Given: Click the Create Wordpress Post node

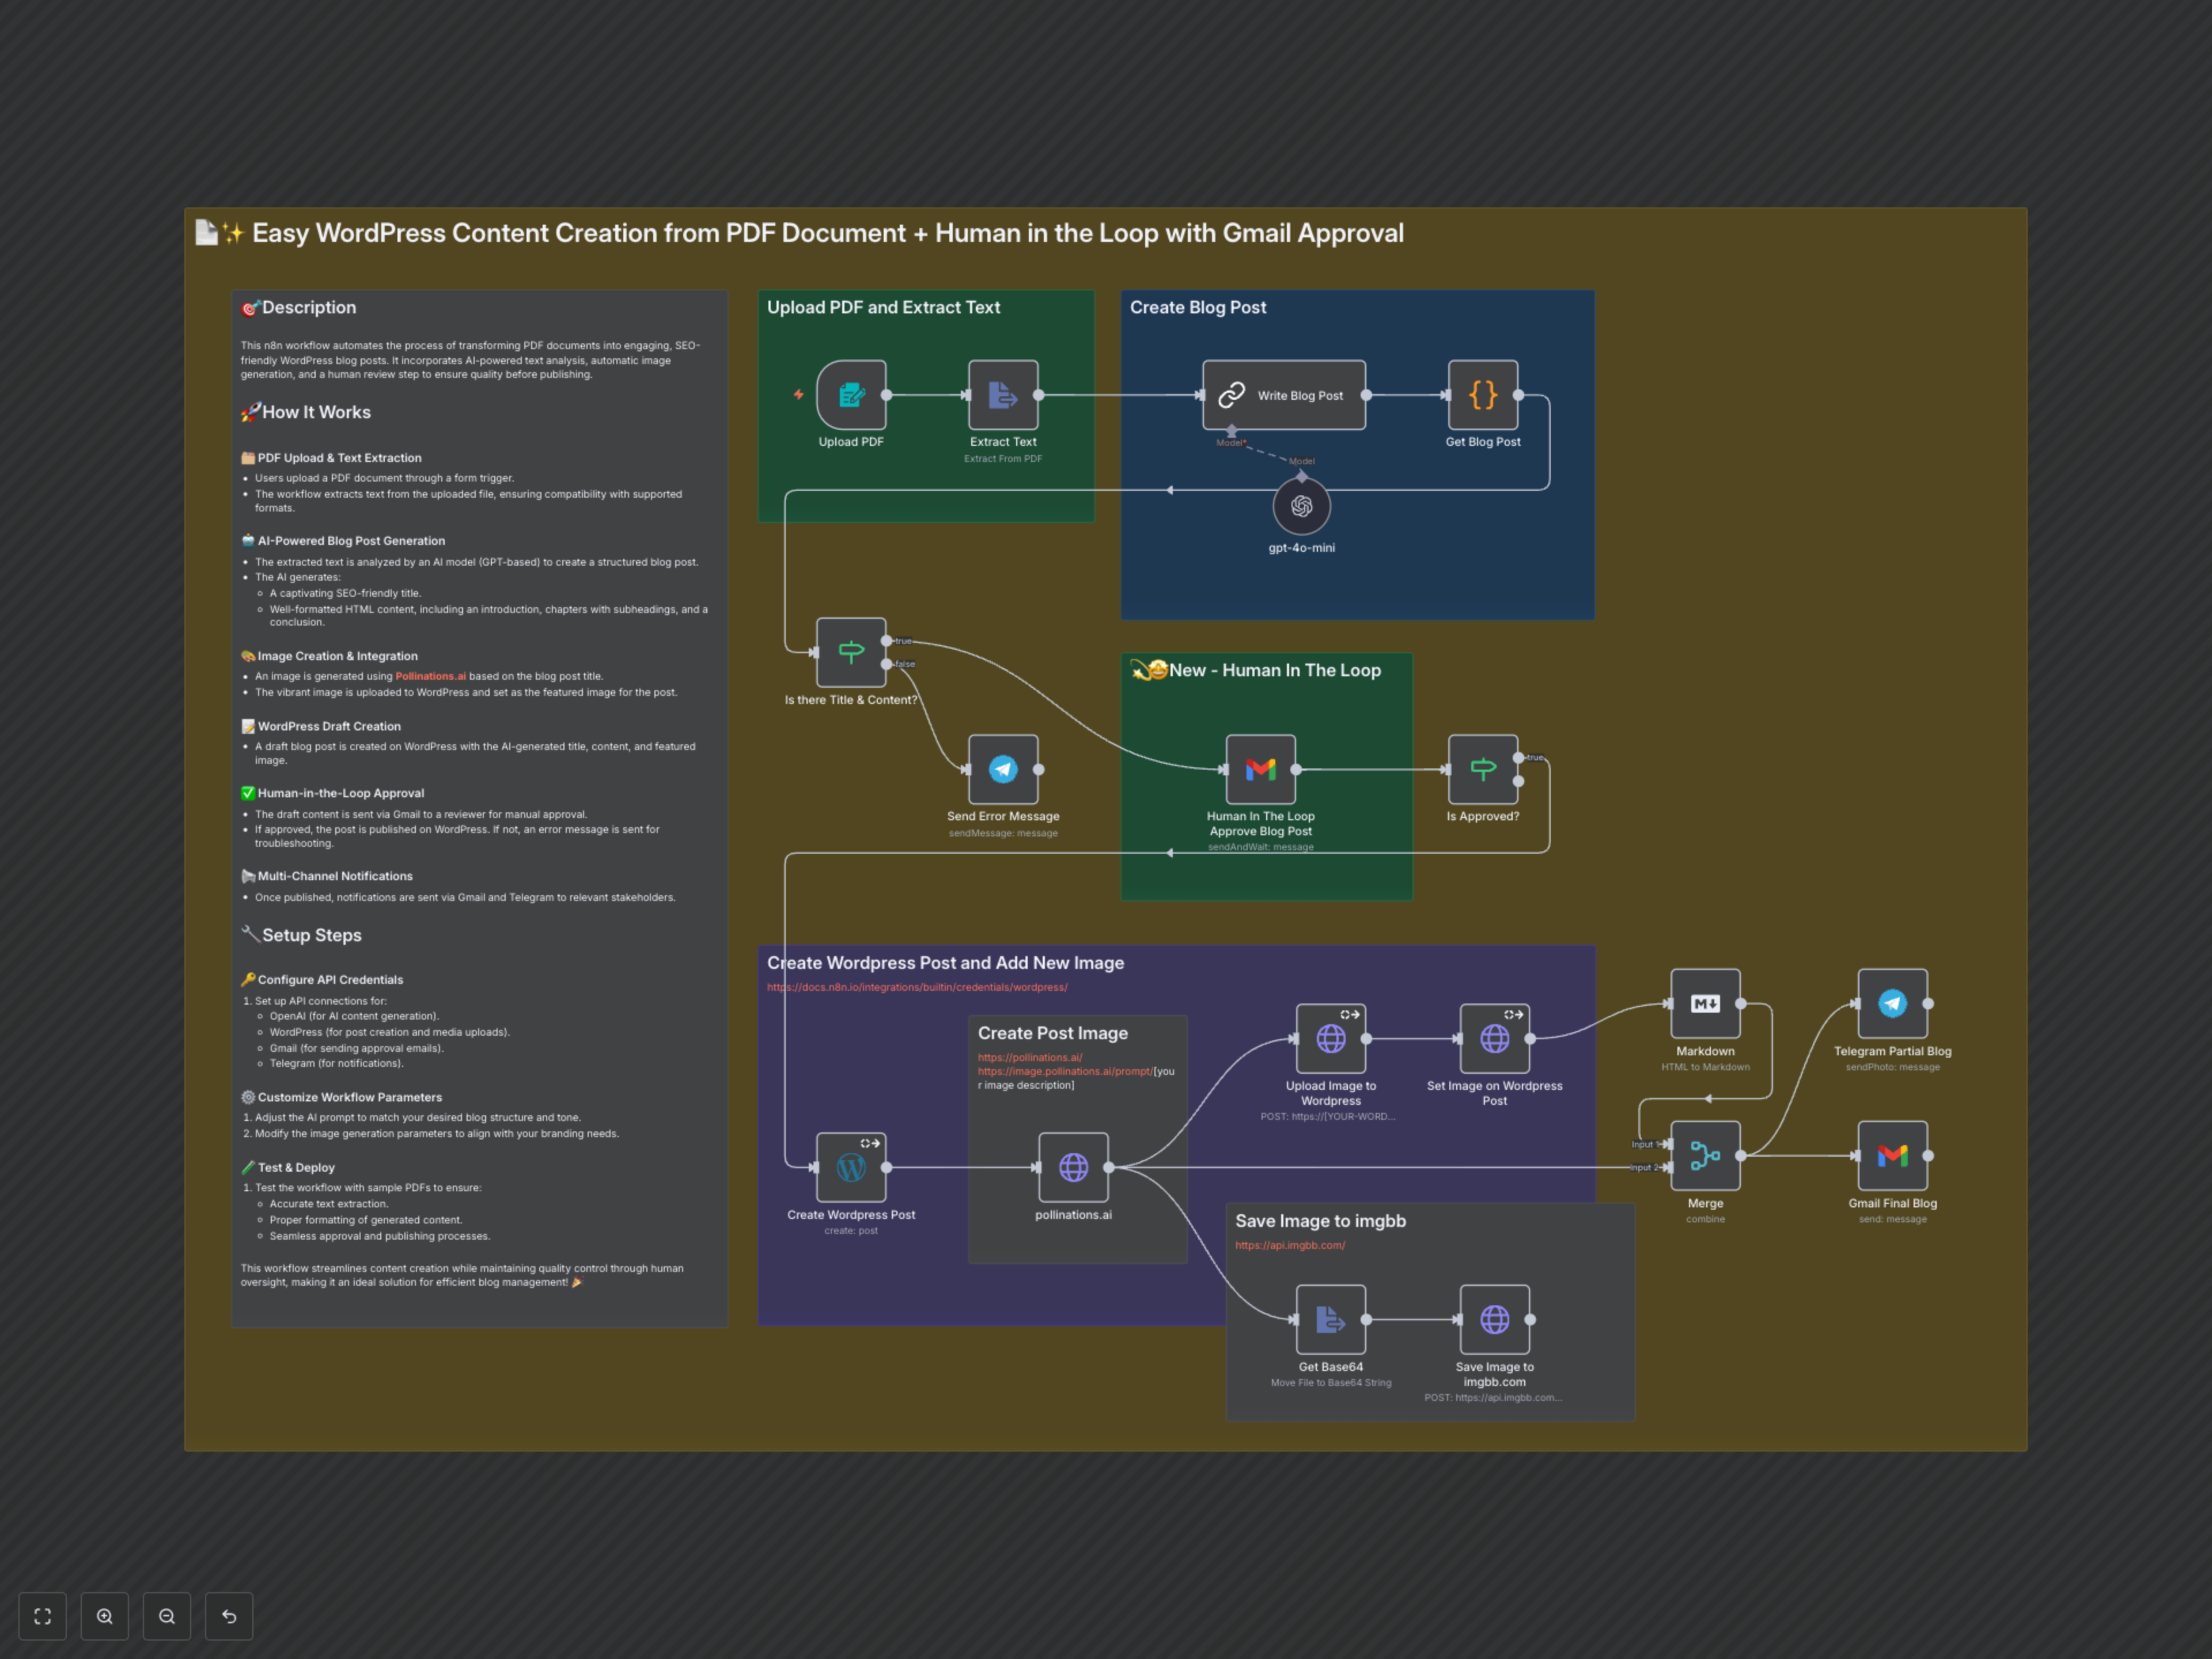Looking at the screenshot, I should click(x=851, y=1167).
